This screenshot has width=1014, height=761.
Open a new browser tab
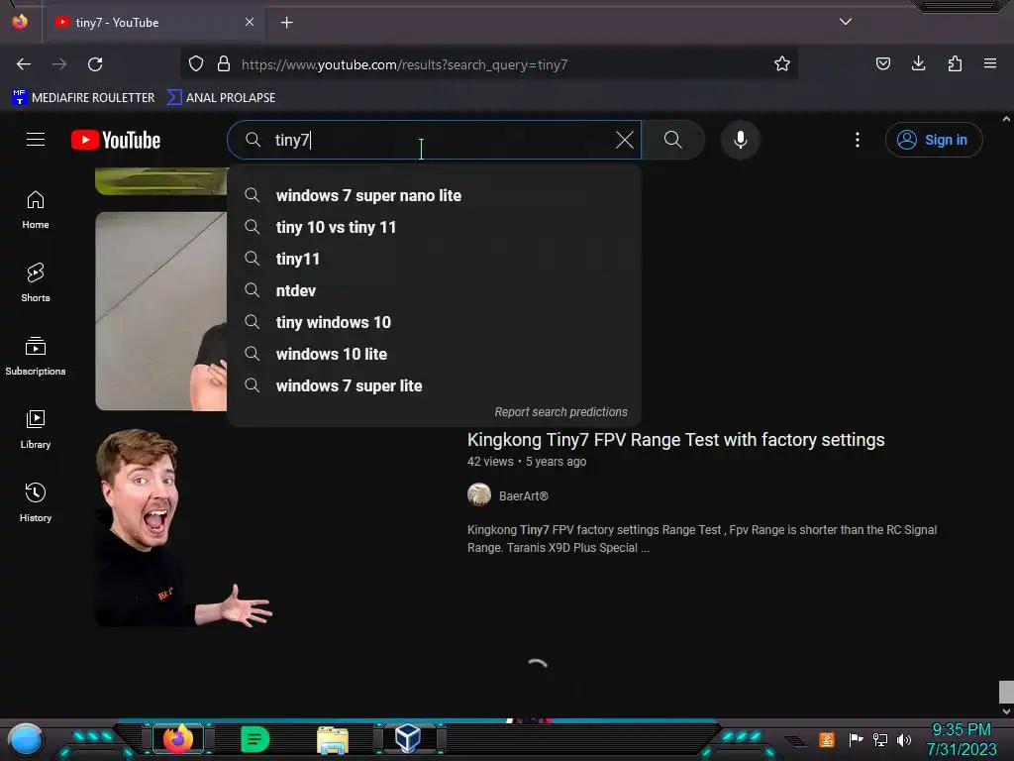286,23
